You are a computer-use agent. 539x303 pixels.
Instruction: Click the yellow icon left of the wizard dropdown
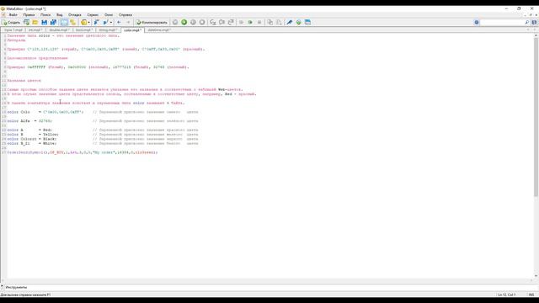point(83,23)
